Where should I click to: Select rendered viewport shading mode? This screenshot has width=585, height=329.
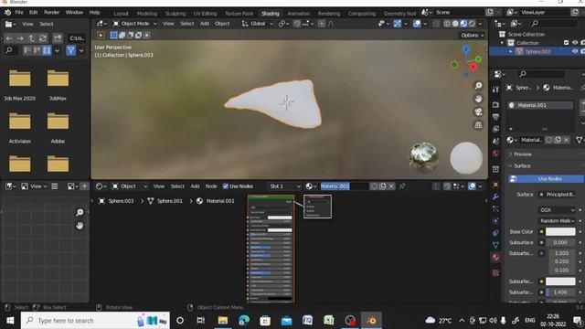point(472,24)
